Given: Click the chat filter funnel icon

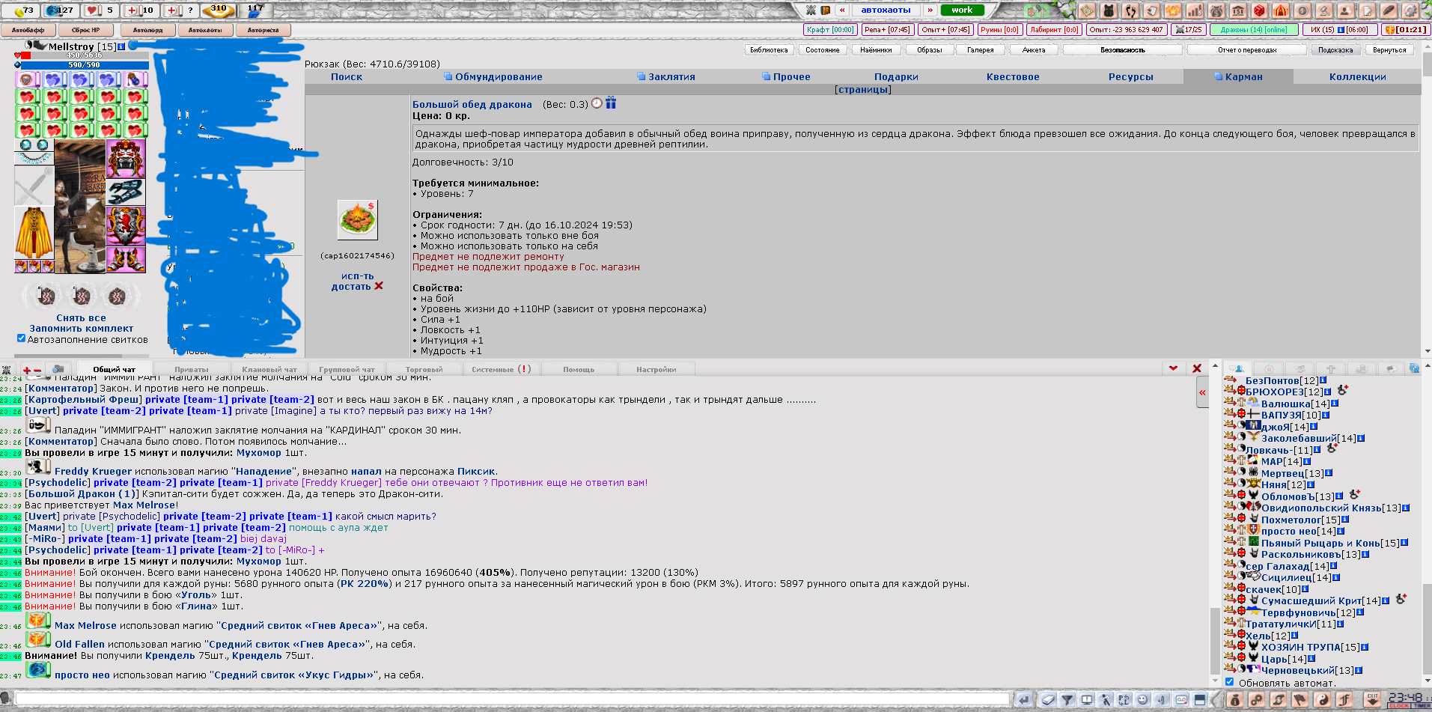Looking at the screenshot, I should coord(1067,700).
